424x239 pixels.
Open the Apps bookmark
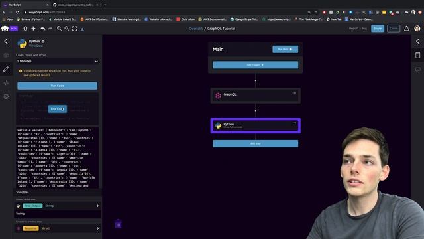[8, 19]
